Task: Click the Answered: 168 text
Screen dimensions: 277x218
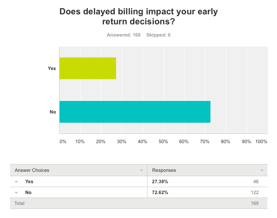Action: point(123,35)
